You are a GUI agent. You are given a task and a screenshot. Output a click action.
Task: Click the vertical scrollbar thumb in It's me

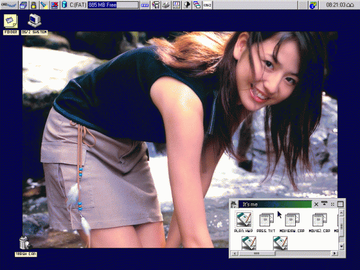pyautogui.click(x=341, y=227)
